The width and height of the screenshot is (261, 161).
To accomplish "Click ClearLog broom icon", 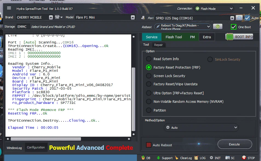I will [177, 158].
